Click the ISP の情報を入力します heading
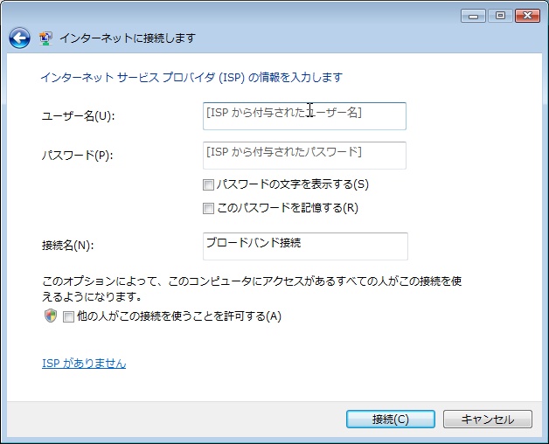The image size is (549, 444). (191, 78)
